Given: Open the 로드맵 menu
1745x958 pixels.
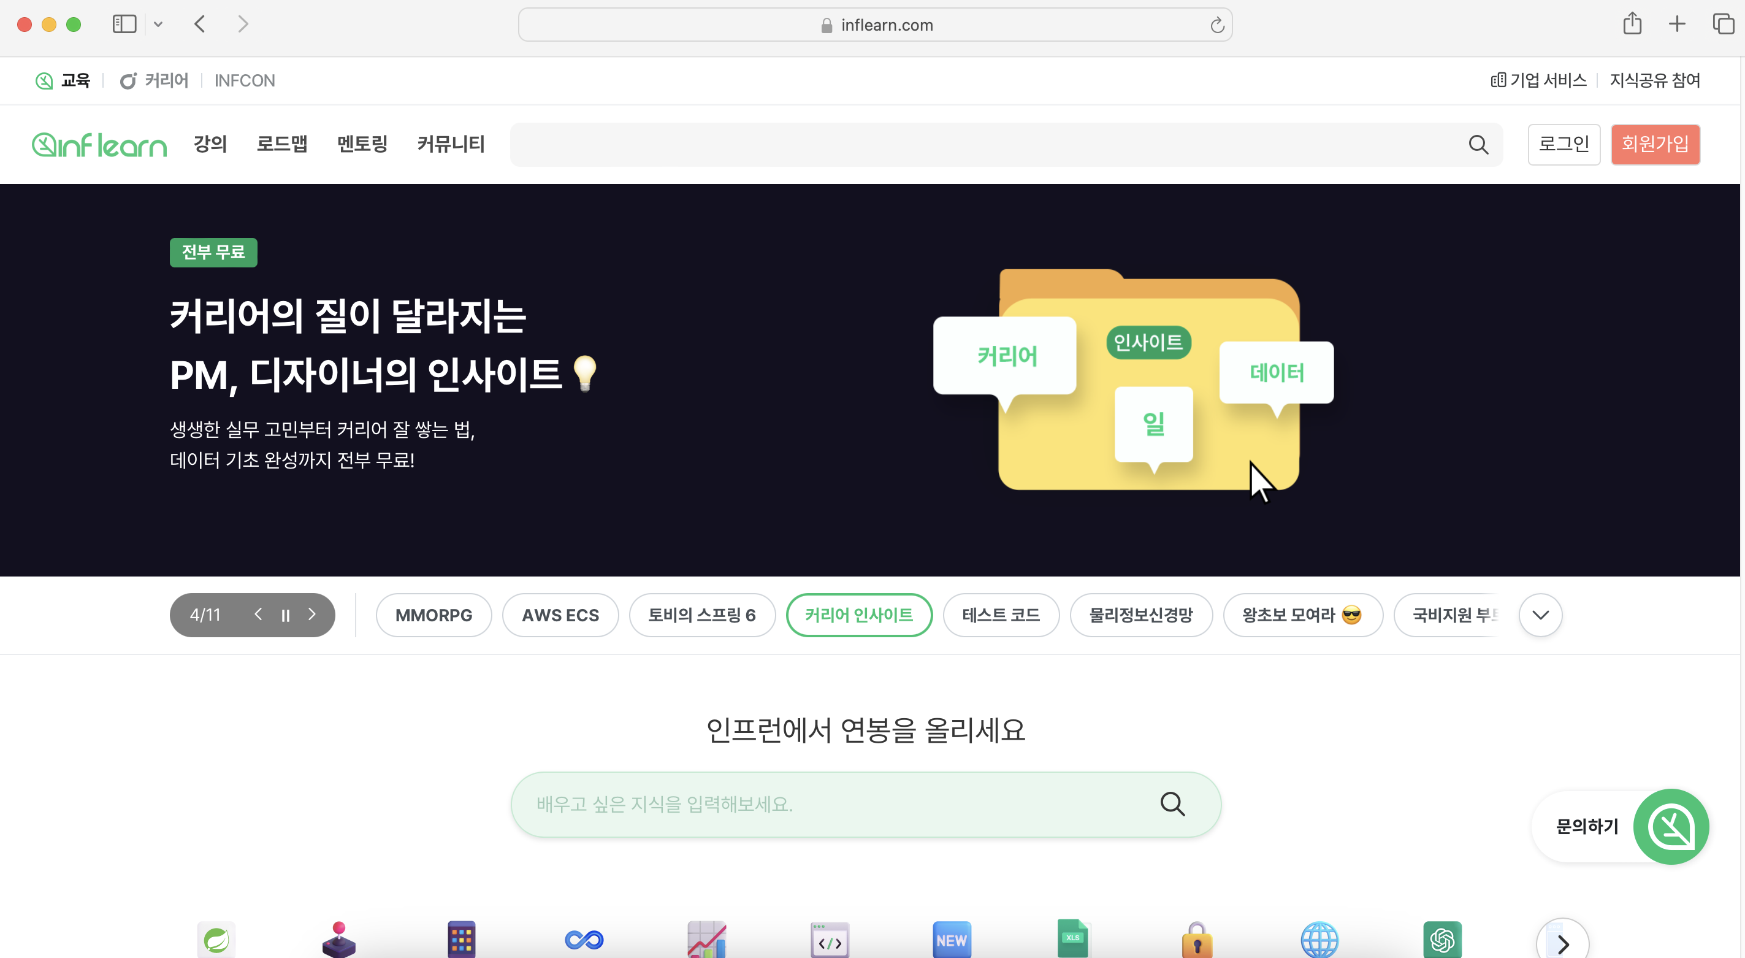Looking at the screenshot, I should [x=282, y=144].
